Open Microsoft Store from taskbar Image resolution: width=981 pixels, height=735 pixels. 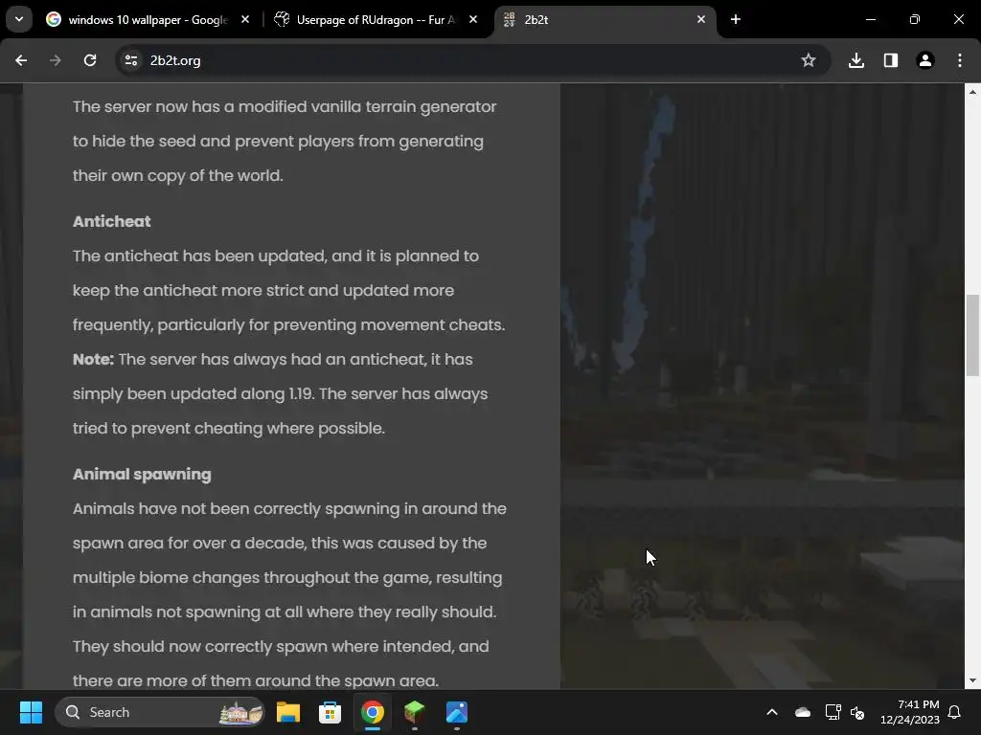[330, 712]
